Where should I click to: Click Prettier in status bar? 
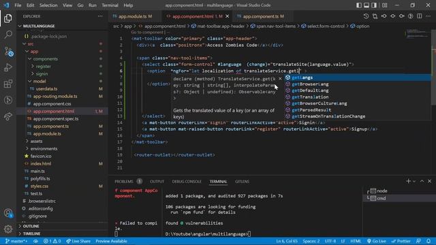[401, 241]
